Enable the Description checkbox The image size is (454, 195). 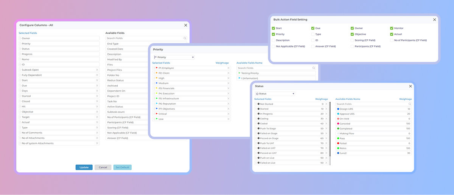(x=274, y=40)
